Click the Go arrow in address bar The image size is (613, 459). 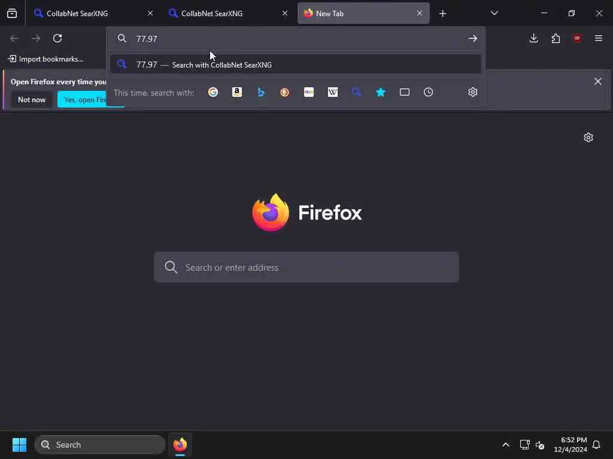[x=473, y=38]
